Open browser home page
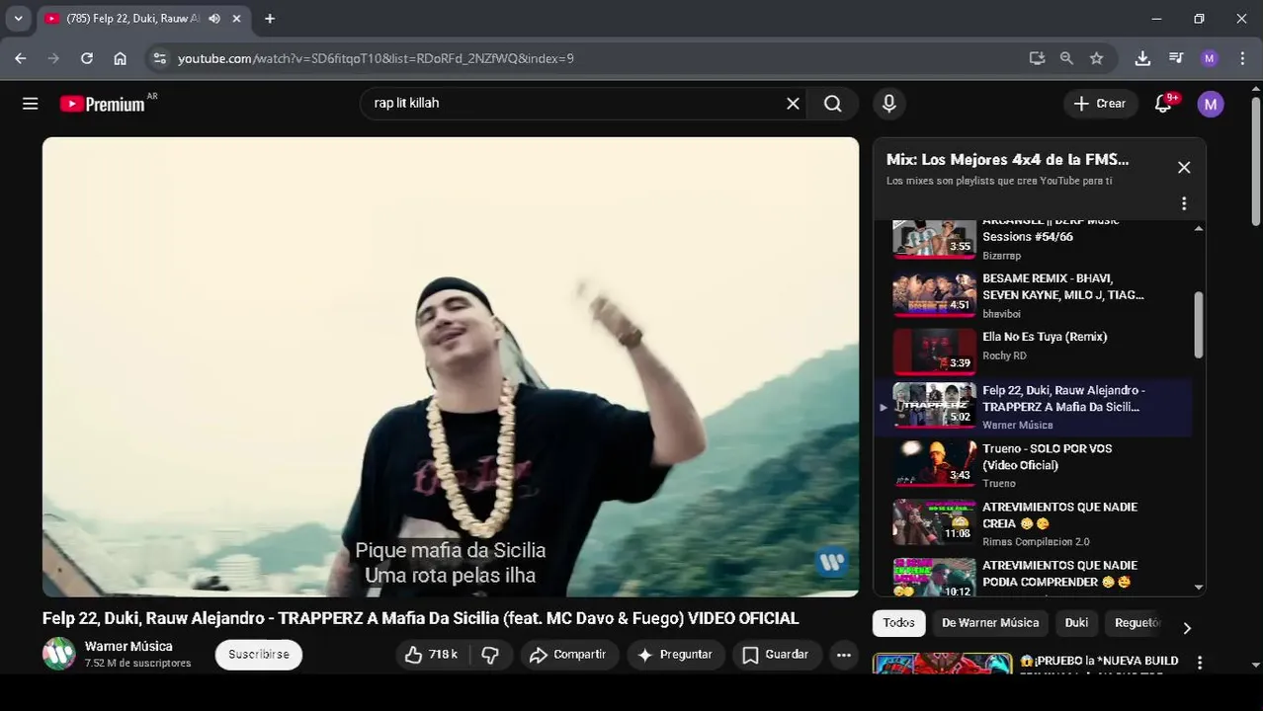 120,58
